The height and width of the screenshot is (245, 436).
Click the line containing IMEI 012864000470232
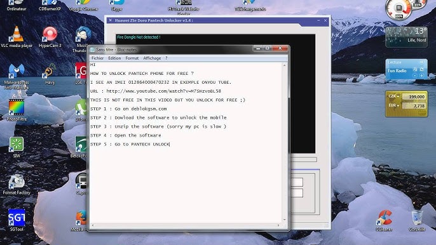coord(161,83)
